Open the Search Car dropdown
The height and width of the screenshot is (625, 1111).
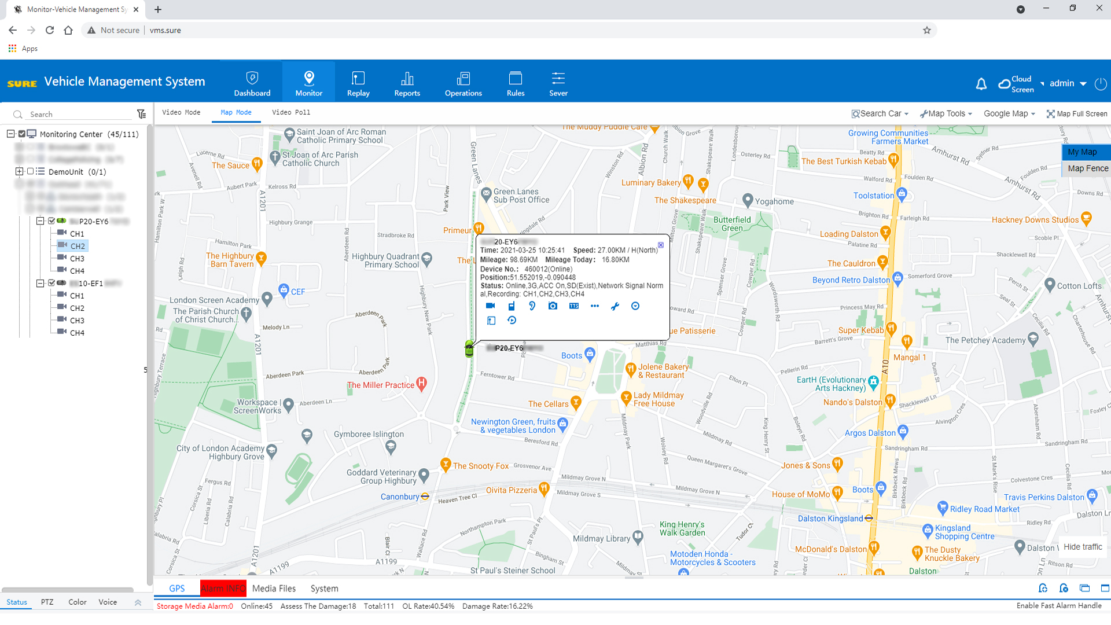click(x=880, y=113)
